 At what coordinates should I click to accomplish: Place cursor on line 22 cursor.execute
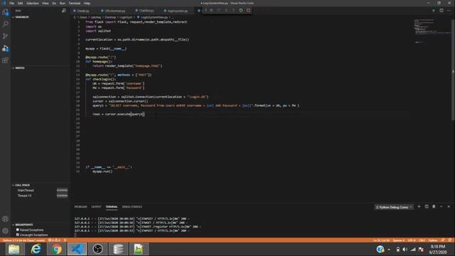(119, 114)
